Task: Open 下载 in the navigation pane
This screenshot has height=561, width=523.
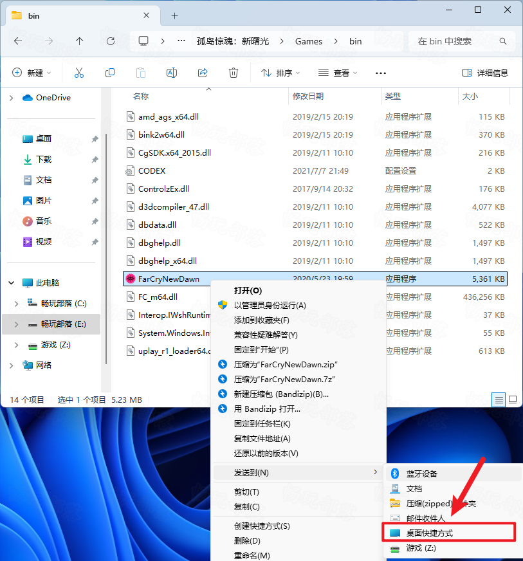Action: [x=44, y=160]
